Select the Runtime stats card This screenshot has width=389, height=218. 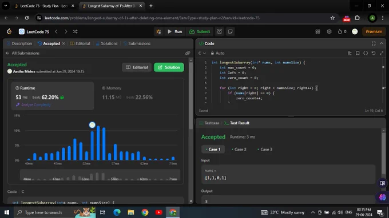(53, 96)
